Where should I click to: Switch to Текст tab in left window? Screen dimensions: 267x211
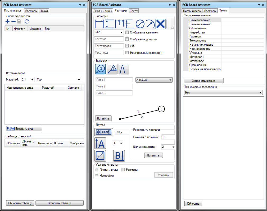click(x=44, y=11)
